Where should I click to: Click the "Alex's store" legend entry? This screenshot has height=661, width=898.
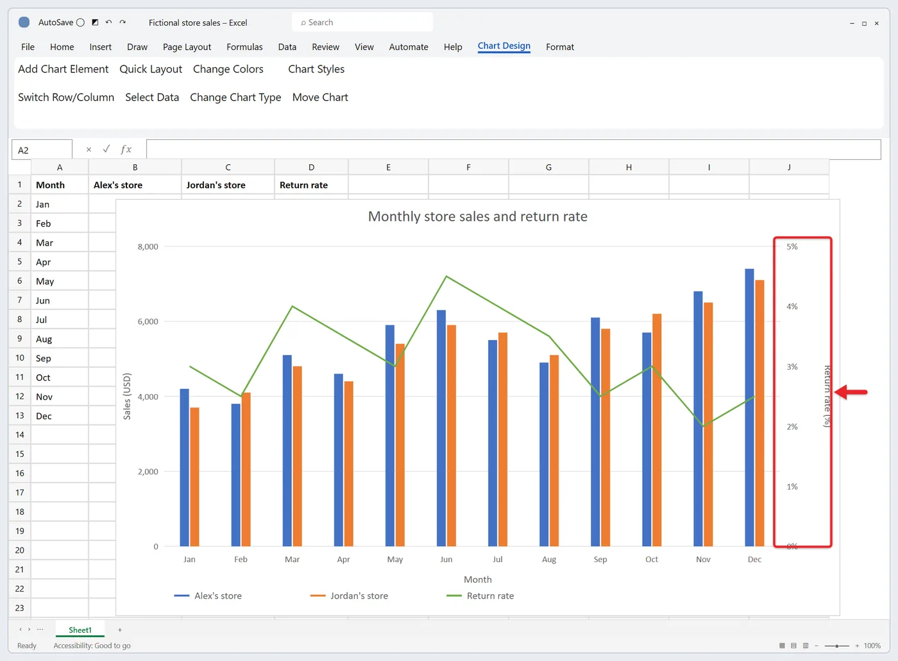click(208, 596)
